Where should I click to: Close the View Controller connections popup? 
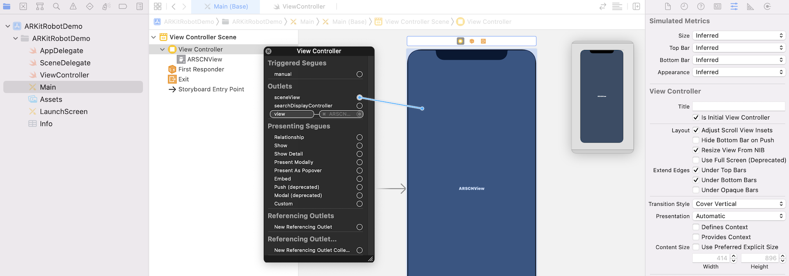(268, 51)
